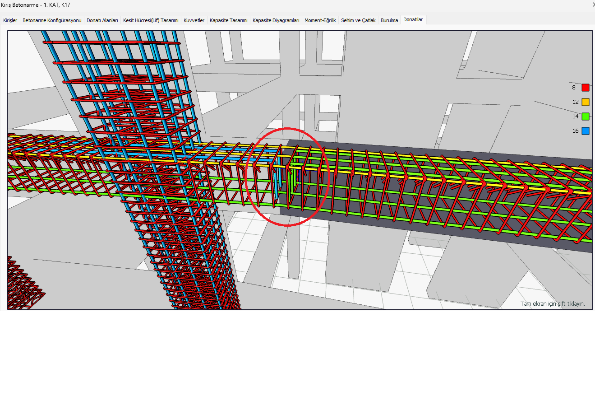This screenshot has width=595, height=401.
Task: Click the yellow 12 mm legend swatch
Action: pyautogui.click(x=585, y=102)
